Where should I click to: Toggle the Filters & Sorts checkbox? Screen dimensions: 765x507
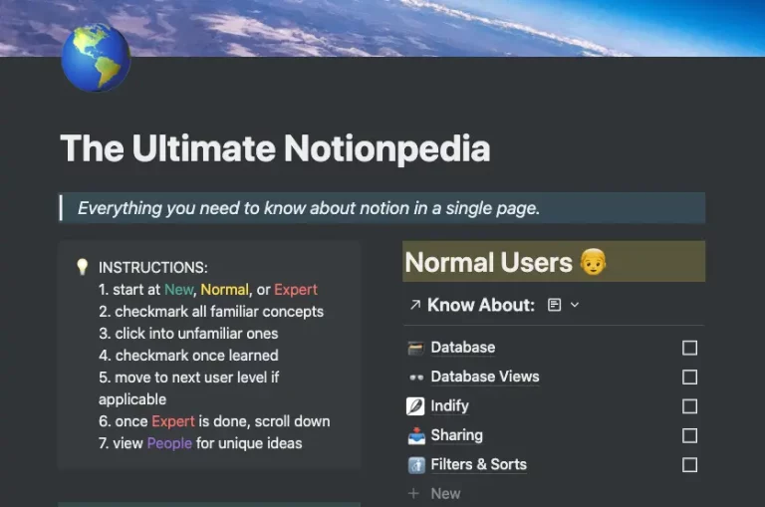point(689,465)
